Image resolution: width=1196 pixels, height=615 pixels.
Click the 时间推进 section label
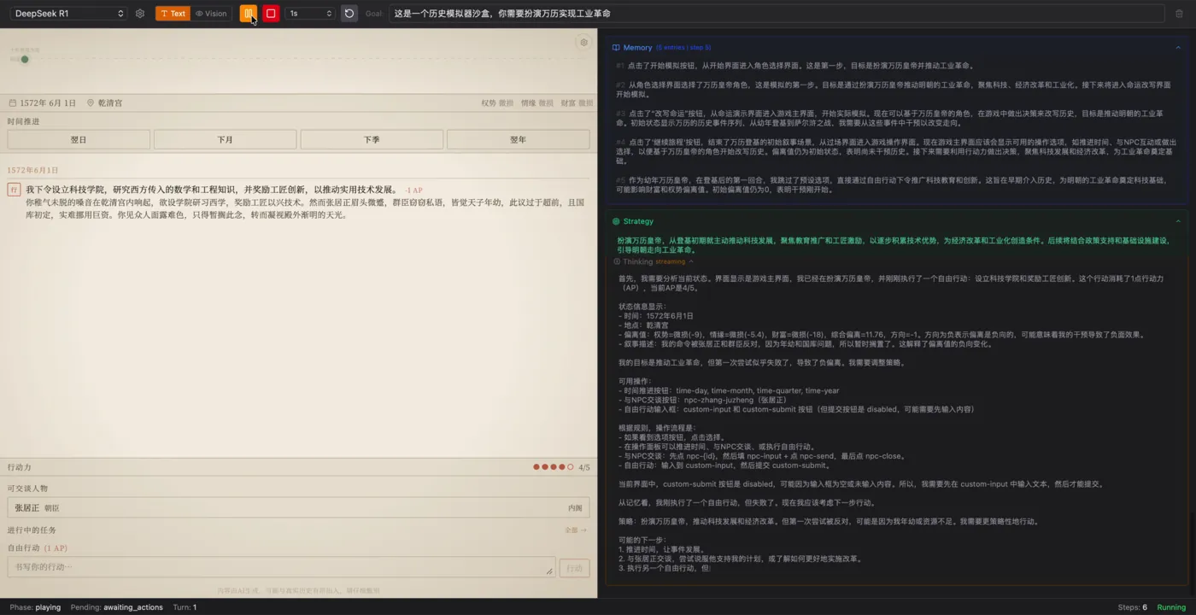tap(24, 121)
